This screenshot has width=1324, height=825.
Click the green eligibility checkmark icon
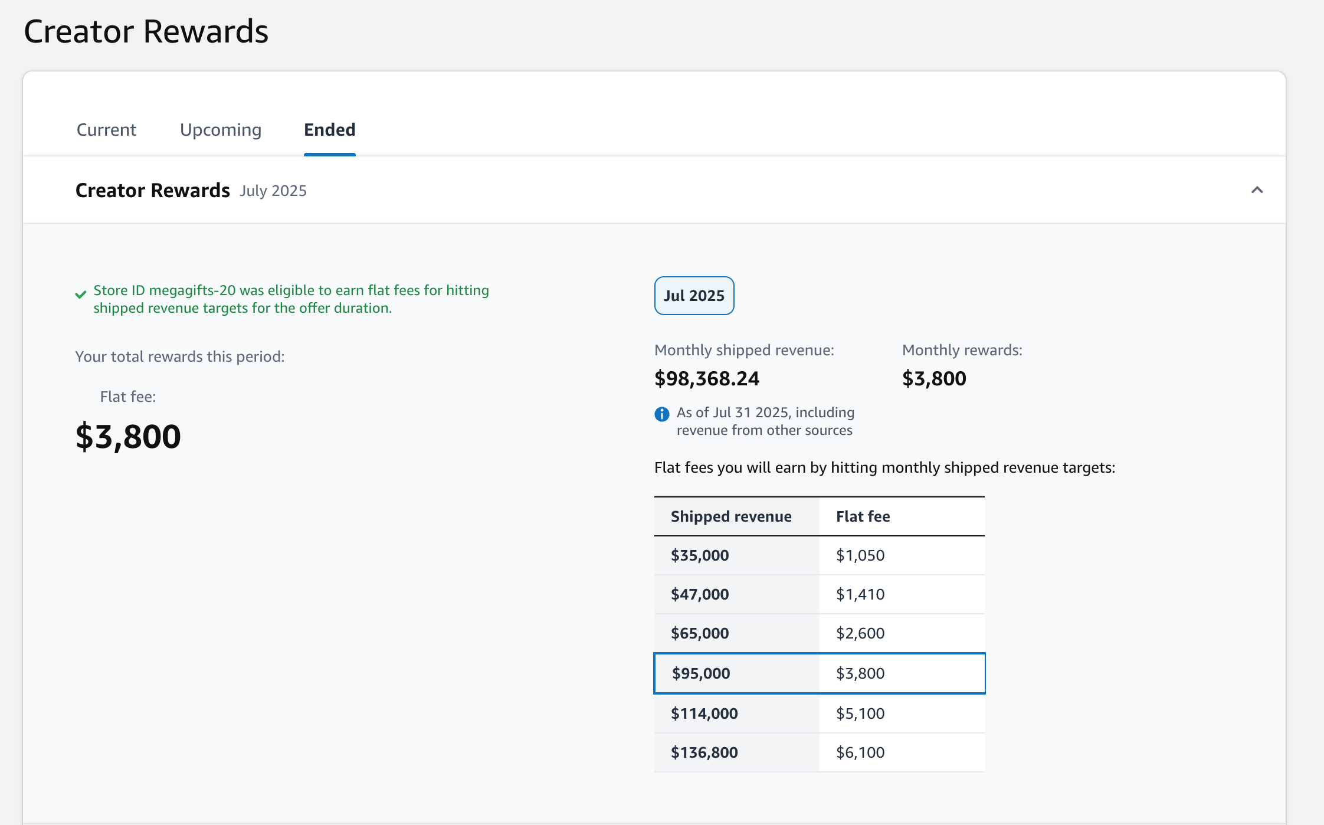tap(81, 294)
